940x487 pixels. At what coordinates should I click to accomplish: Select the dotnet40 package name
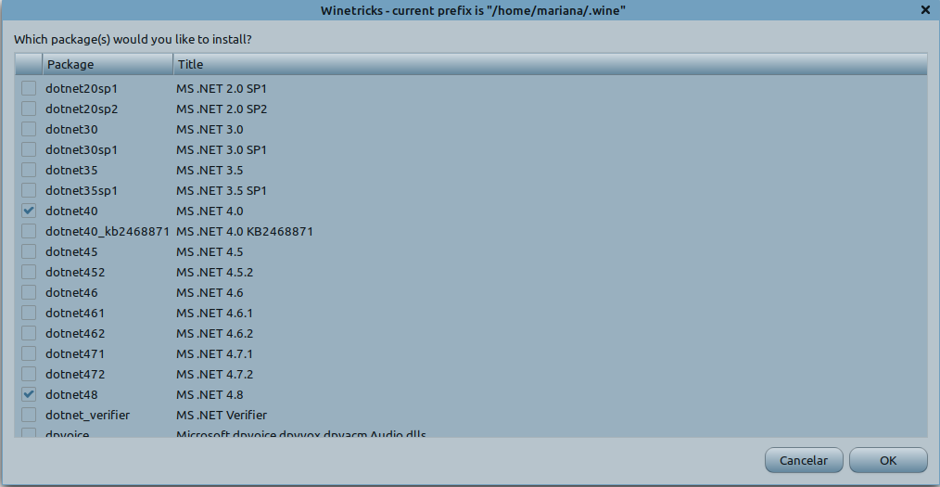pyautogui.click(x=71, y=211)
